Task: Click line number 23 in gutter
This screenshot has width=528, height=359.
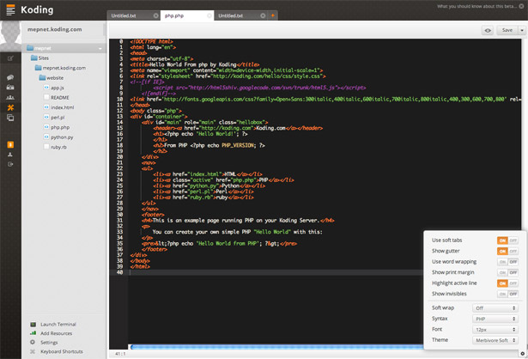Action: (119, 174)
